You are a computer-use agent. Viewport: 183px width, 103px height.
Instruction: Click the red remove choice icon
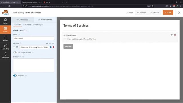point(53,47)
